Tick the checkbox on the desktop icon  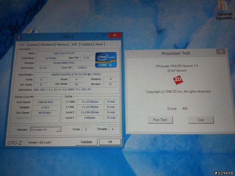[x=29, y=30]
